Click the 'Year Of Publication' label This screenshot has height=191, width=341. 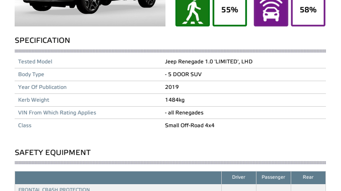coord(42,87)
